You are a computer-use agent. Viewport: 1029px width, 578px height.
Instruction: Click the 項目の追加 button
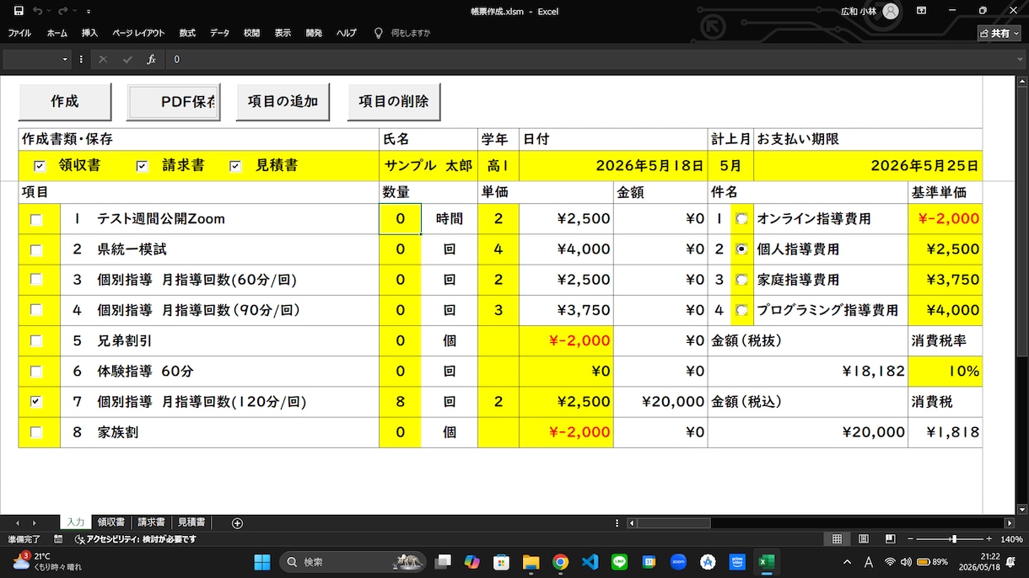click(283, 102)
